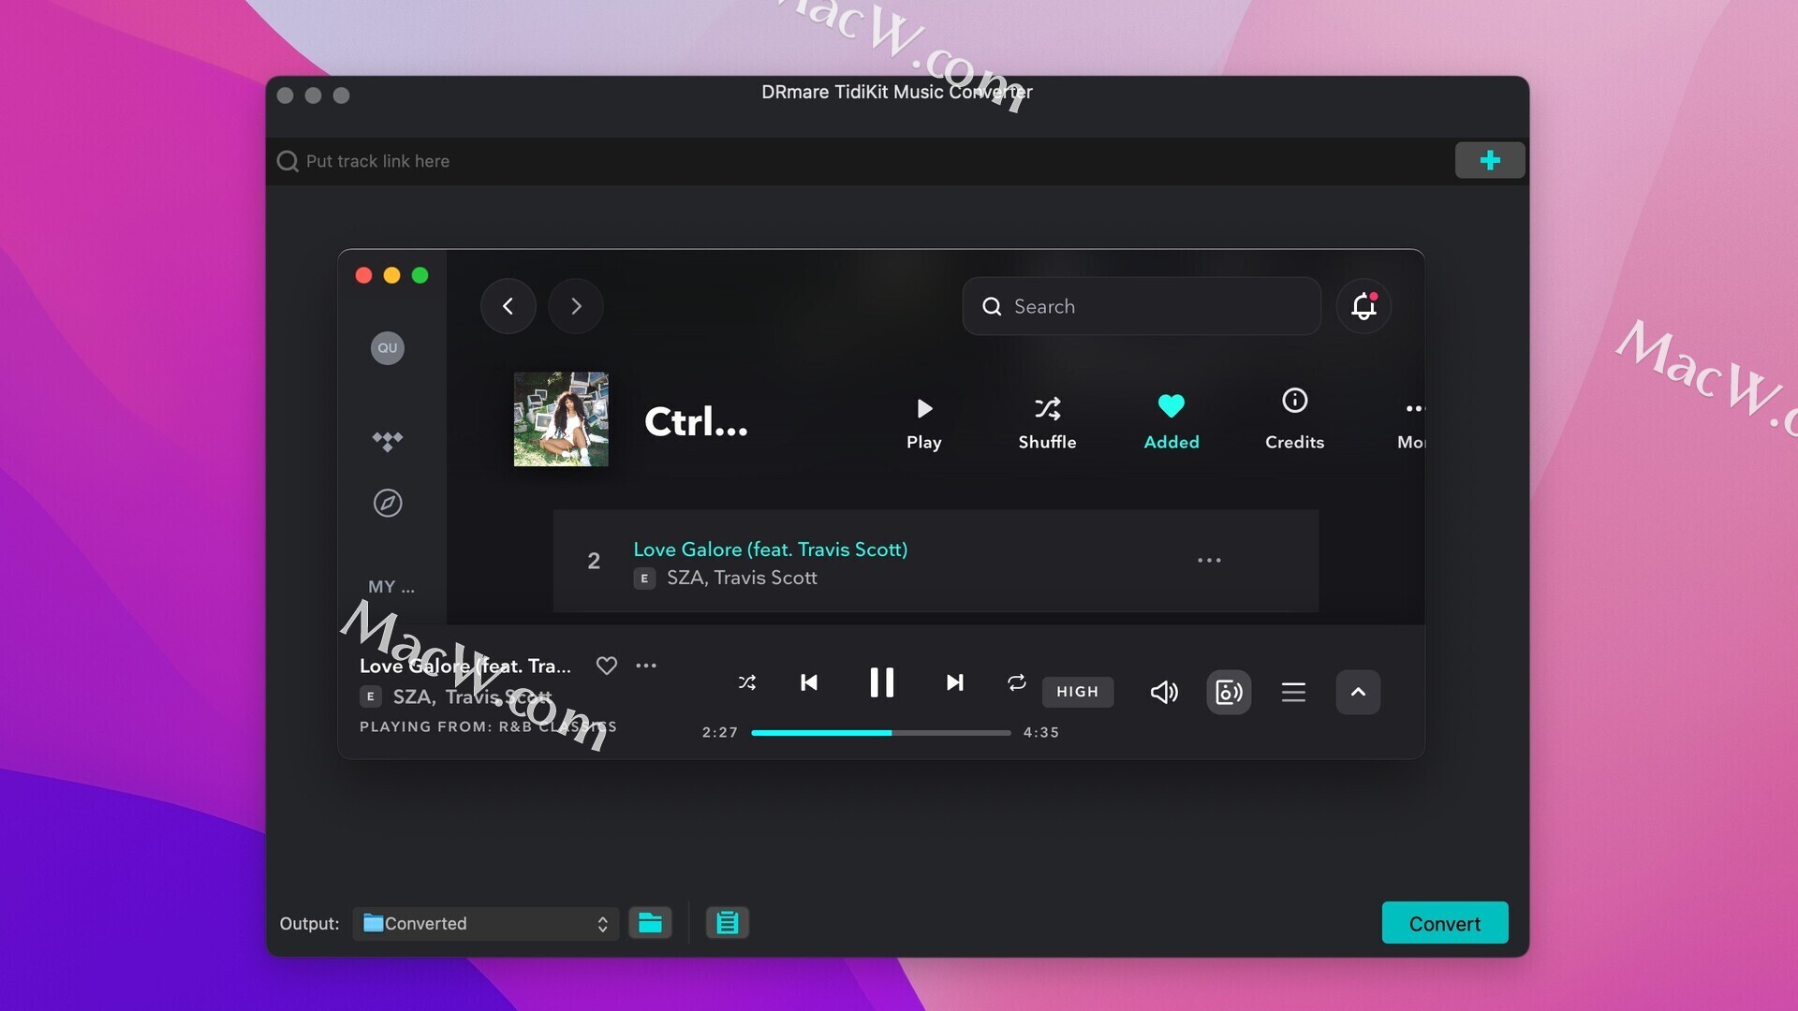Go back with the left arrow button

pos(508,306)
